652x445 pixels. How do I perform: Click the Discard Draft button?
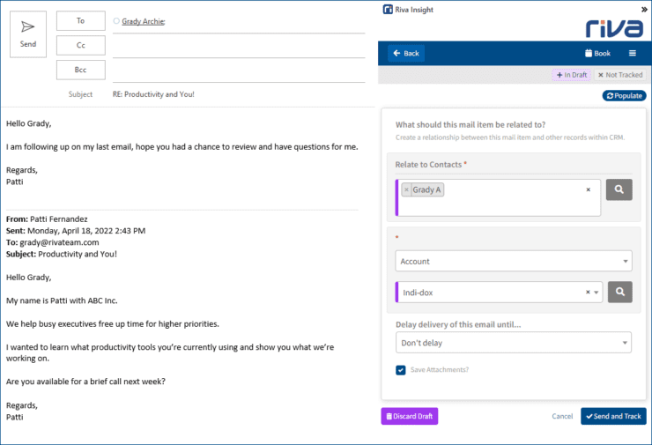point(409,416)
